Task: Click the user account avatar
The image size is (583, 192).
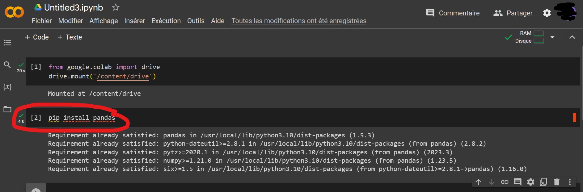Action: point(566,12)
